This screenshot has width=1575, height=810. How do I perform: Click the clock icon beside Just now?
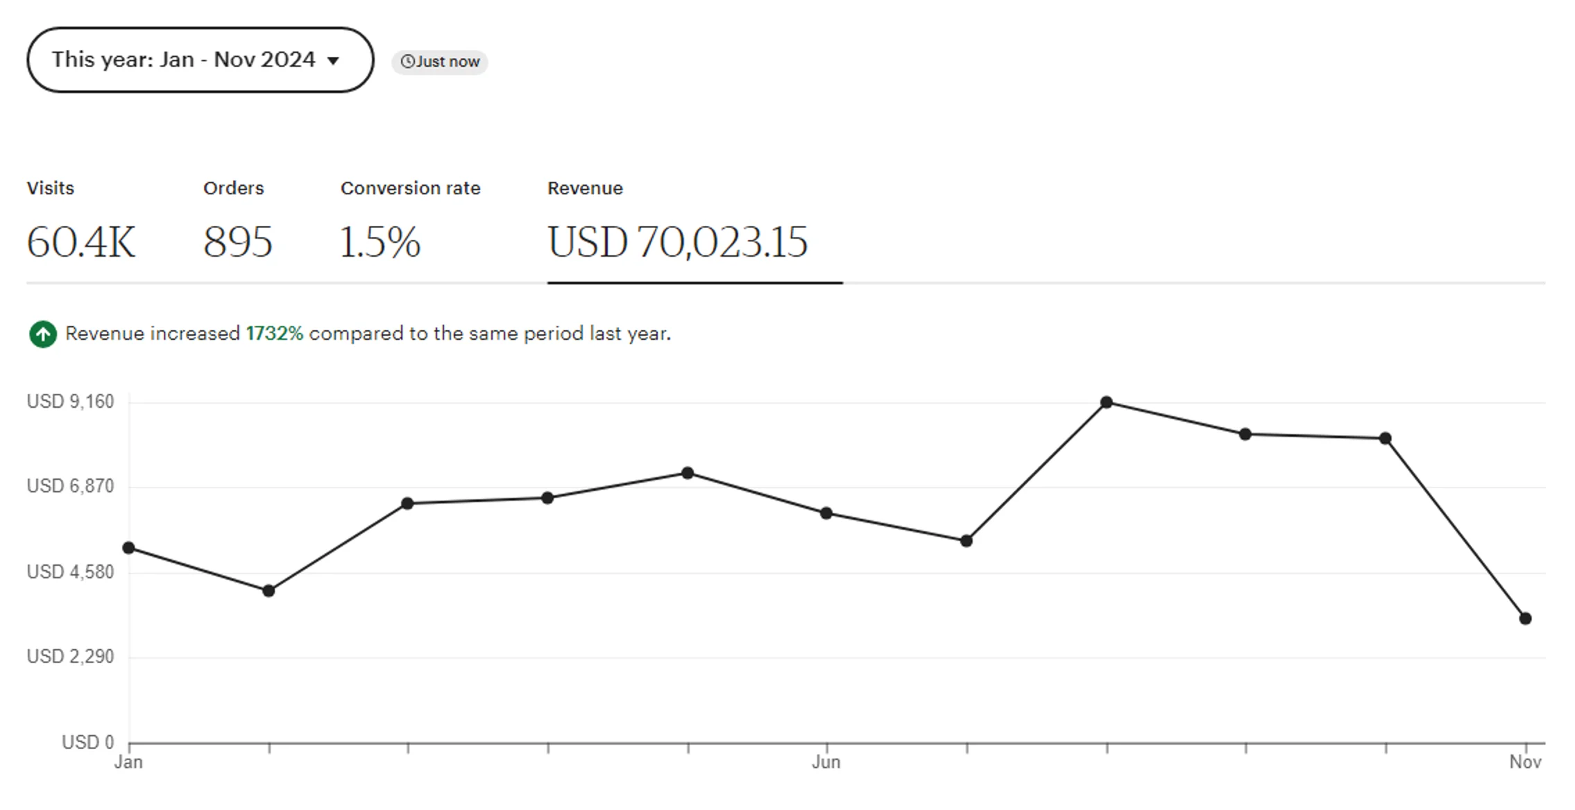pyautogui.click(x=407, y=62)
